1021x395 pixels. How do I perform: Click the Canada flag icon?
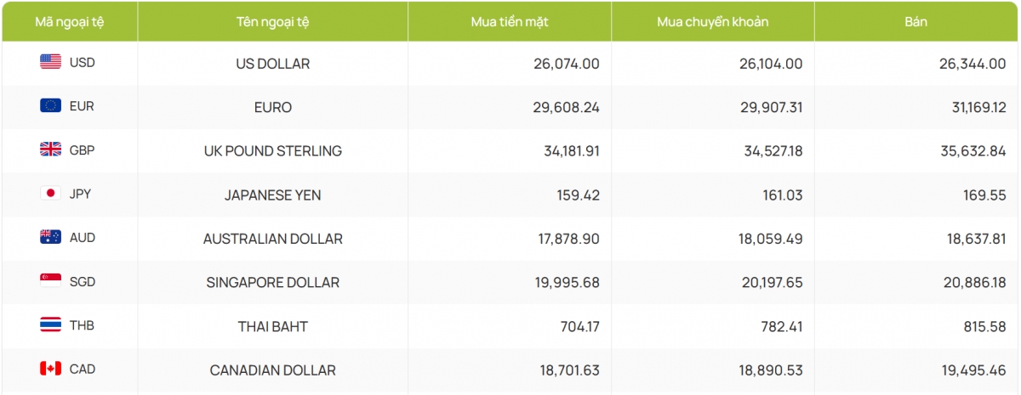click(x=50, y=369)
